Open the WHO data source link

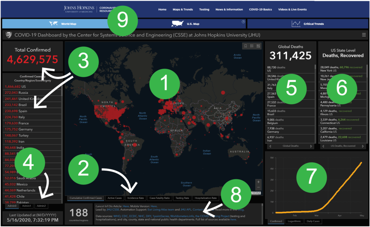[x=117, y=216]
